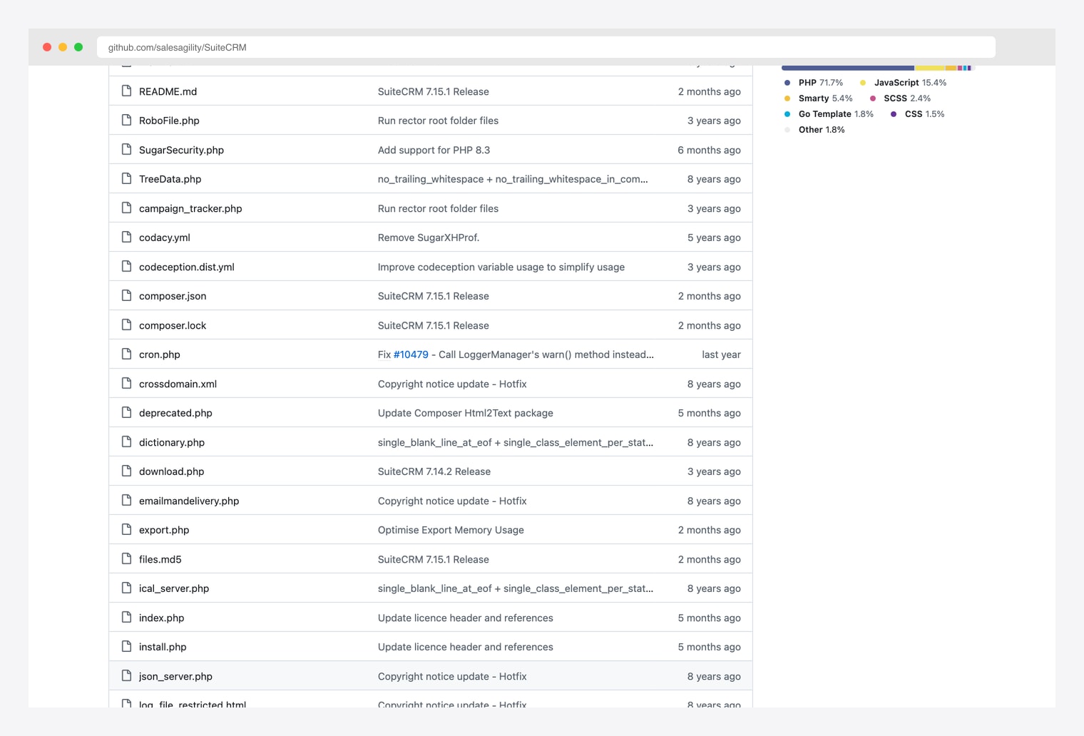Click the yellow JavaScript segment of language bar
The height and width of the screenshot is (736, 1084).
coord(930,68)
